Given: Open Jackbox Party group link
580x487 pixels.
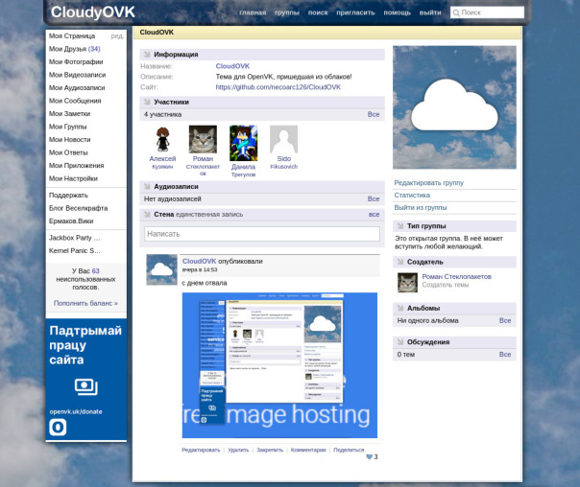Looking at the screenshot, I should click(x=74, y=238).
